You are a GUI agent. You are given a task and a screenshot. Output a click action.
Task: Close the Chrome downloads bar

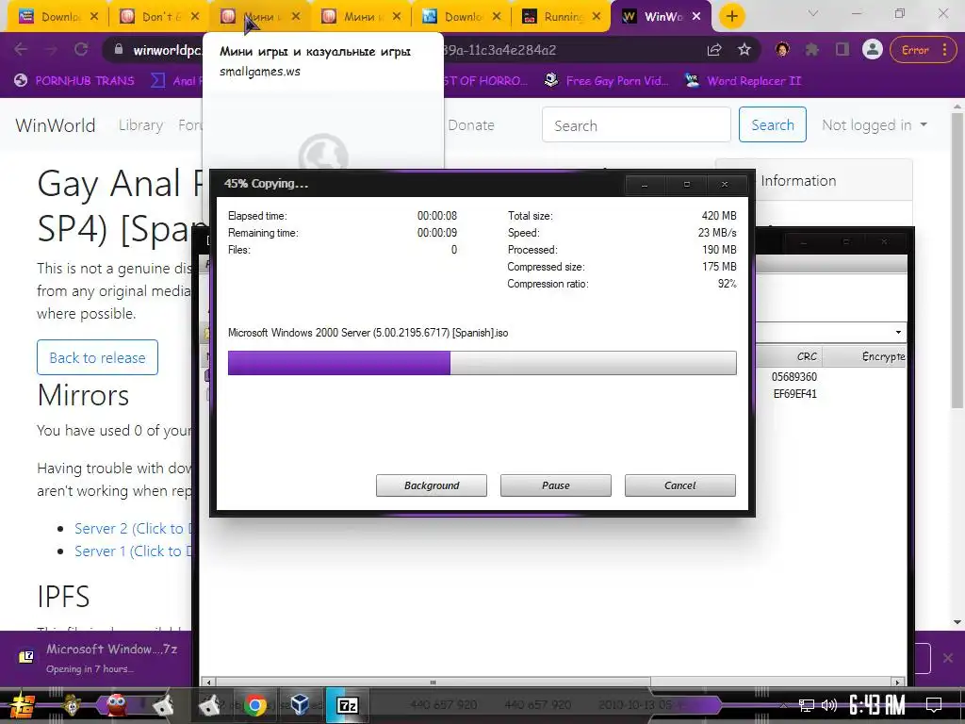coord(948,657)
